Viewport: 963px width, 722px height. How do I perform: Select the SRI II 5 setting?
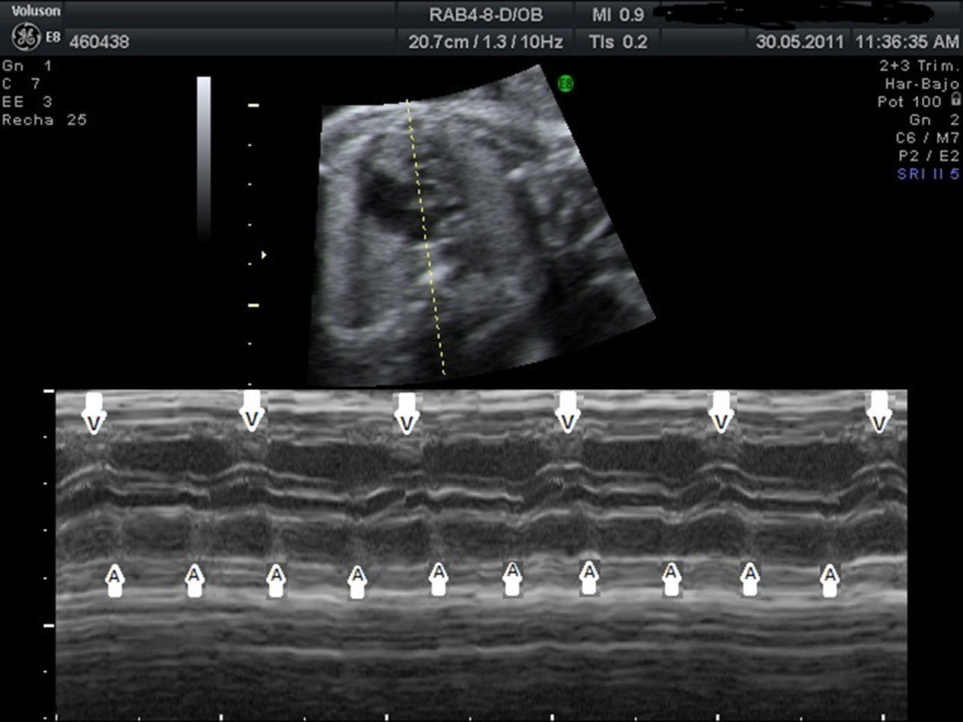pyautogui.click(x=929, y=175)
